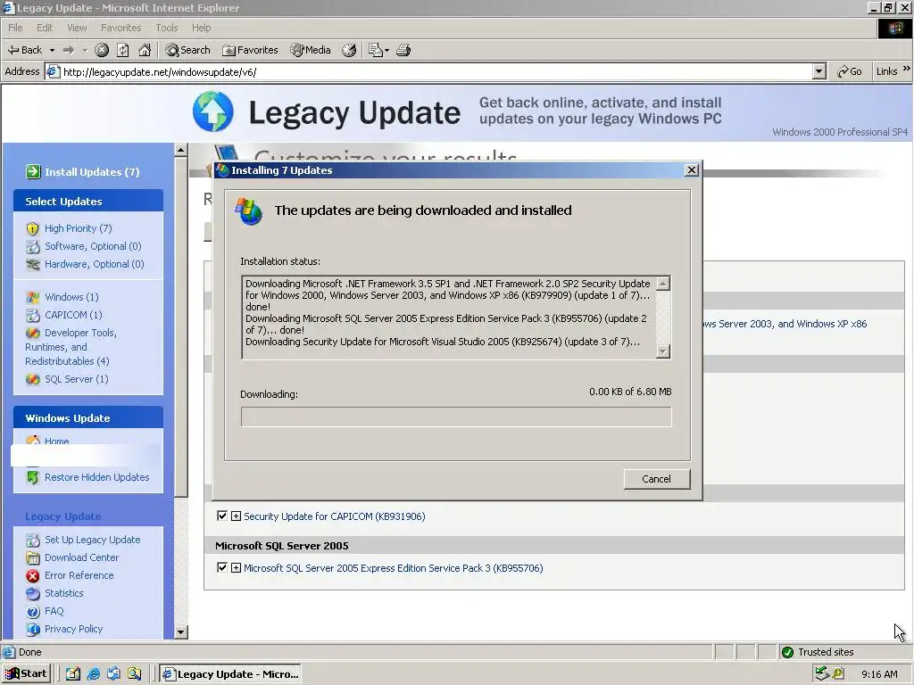Click the Restore Hidden Updates icon
This screenshot has height=685, width=914.
pyautogui.click(x=33, y=478)
